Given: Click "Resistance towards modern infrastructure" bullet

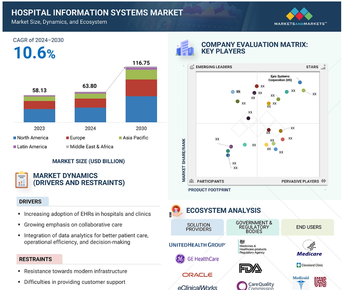Looking at the screenshot, I should (x=75, y=271).
